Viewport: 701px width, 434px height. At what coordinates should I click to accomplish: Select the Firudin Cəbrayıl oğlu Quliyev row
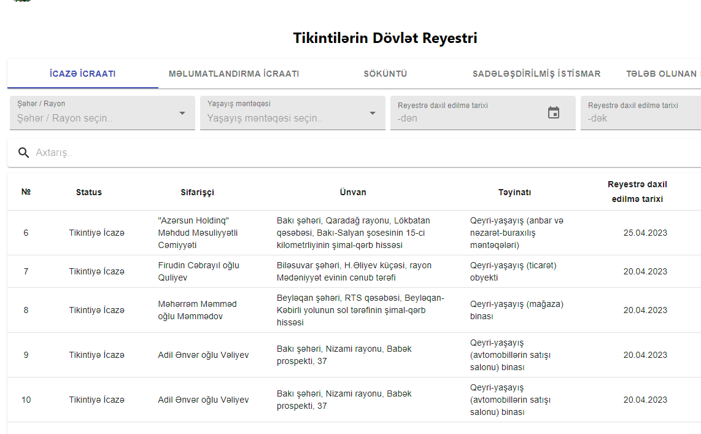pyautogui.click(x=198, y=271)
